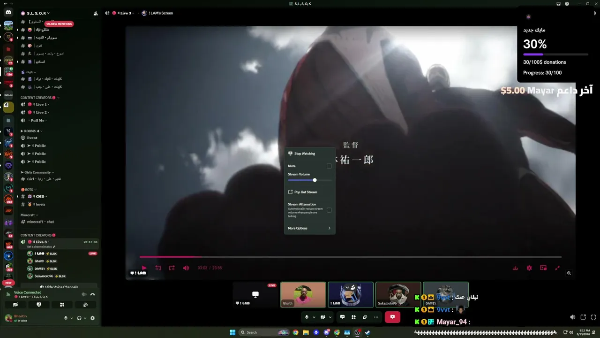This screenshot has width=600, height=338.
Task: Collapse the Girls Community category
Action: (37, 172)
